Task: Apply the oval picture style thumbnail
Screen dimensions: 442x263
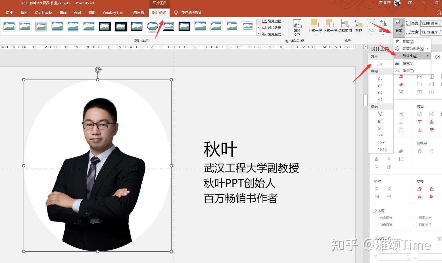Action: [x=153, y=26]
